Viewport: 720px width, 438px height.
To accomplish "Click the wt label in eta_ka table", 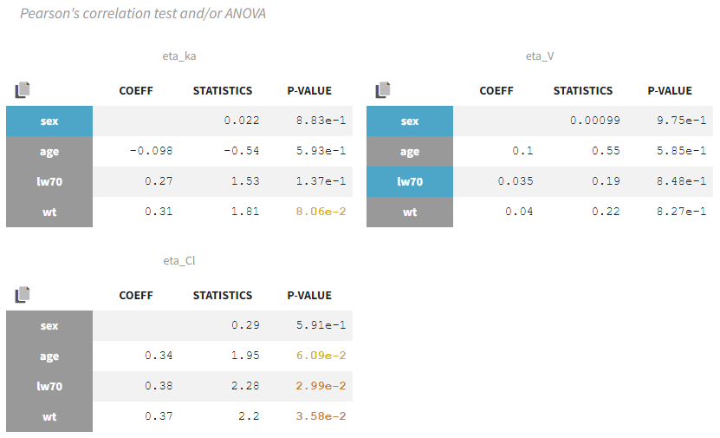I will (x=49, y=212).
